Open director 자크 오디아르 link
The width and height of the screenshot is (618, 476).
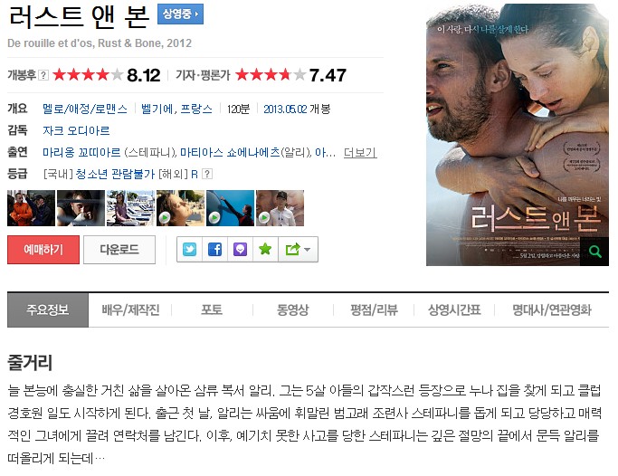[x=76, y=130]
